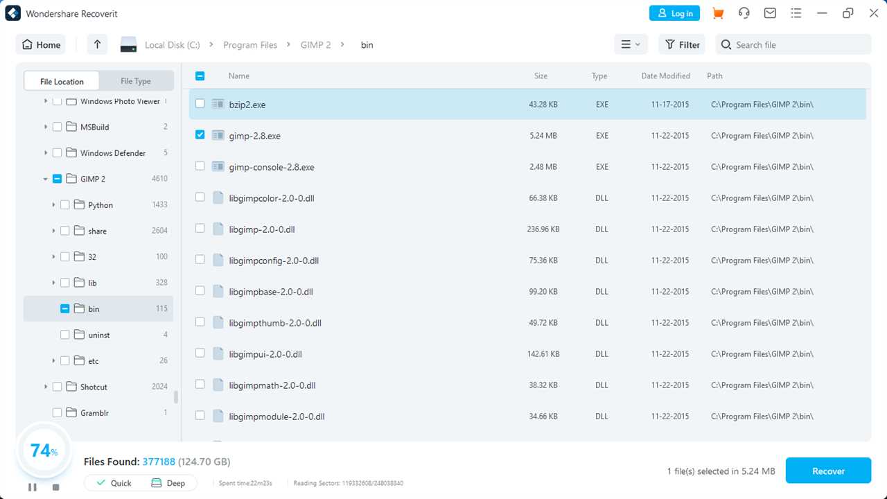Click the libgimp-2.0-0.dll file icon
The width and height of the screenshot is (887, 499).
pyautogui.click(x=218, y=229)
